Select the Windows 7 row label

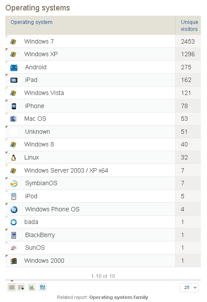click(39, 41)
